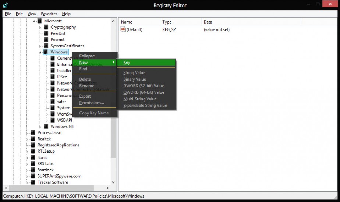Image resolution: width=340 pixels, height=202 pixels.
Task: Click the tree scroll up arrow
Action: coord(113,21)
